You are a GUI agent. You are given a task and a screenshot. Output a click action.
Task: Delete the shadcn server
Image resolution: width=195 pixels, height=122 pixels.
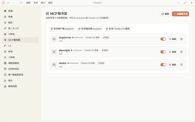coord(181,65)
